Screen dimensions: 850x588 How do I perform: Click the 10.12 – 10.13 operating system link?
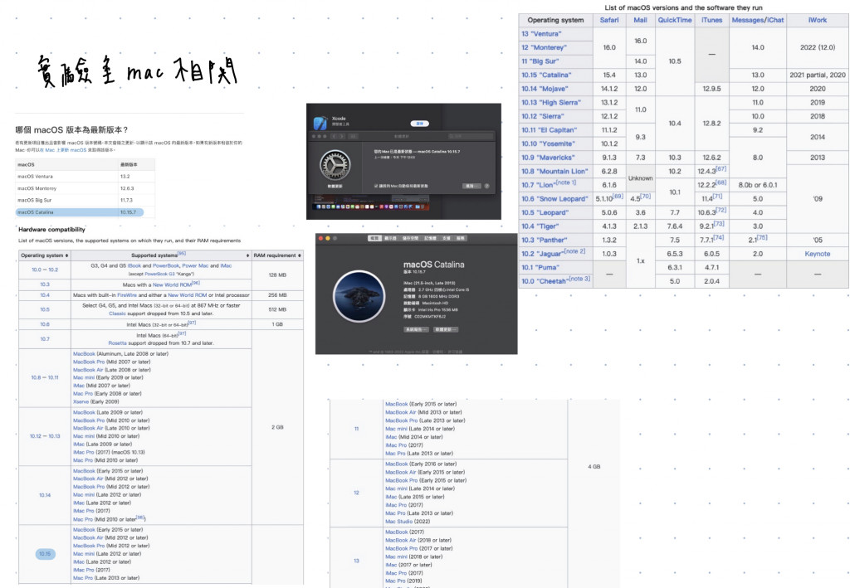tap(45, 436)
